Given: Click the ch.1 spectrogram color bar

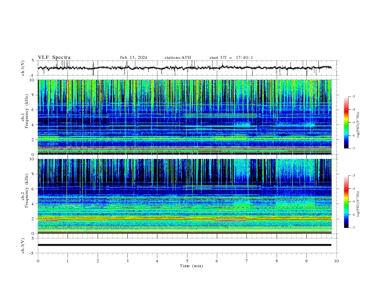Looking at the screenshot, I should [346, 123].
